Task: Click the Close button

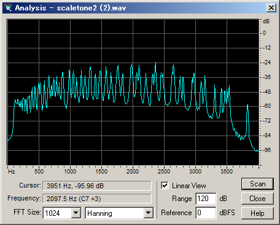Action: [257, 199]
